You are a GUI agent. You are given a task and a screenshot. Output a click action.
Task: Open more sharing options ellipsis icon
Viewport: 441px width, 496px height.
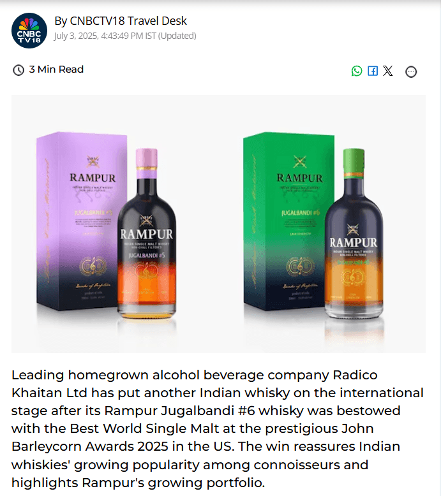(x=411, y=72)
